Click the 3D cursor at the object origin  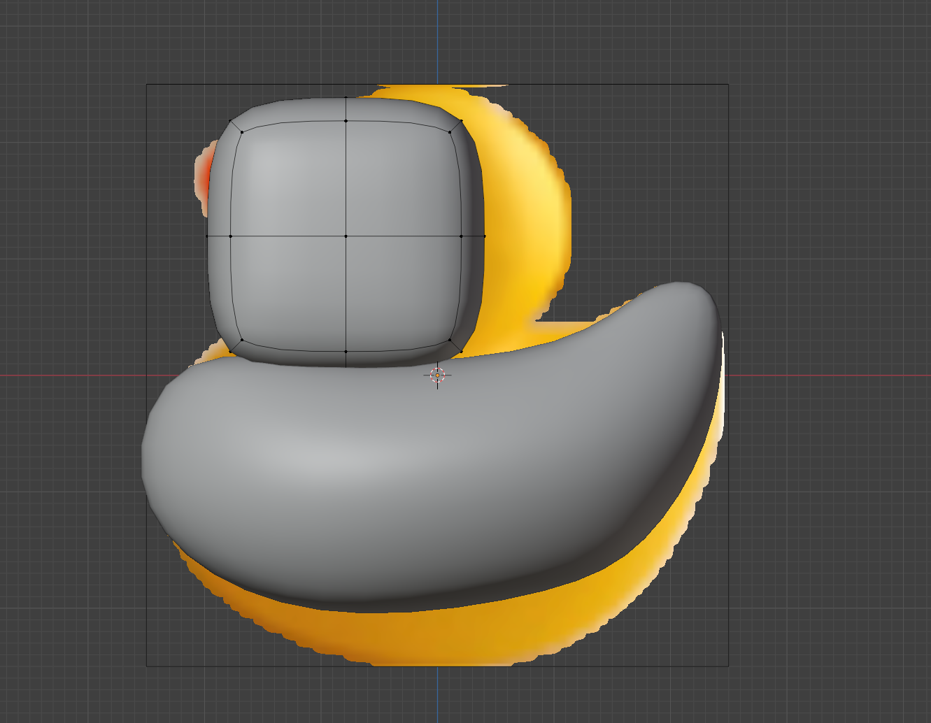437,375
